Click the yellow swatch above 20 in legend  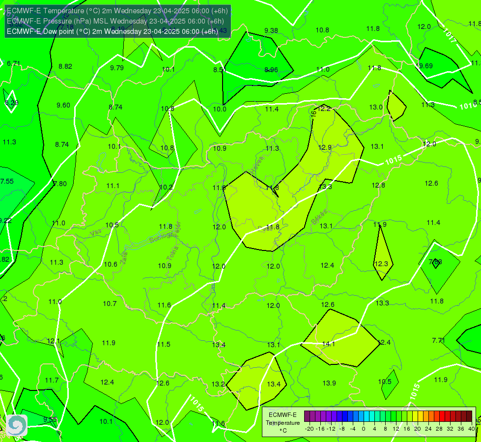[415, 416]
